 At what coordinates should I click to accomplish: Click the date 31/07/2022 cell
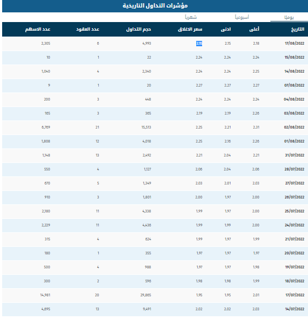(x=295, y=155)
